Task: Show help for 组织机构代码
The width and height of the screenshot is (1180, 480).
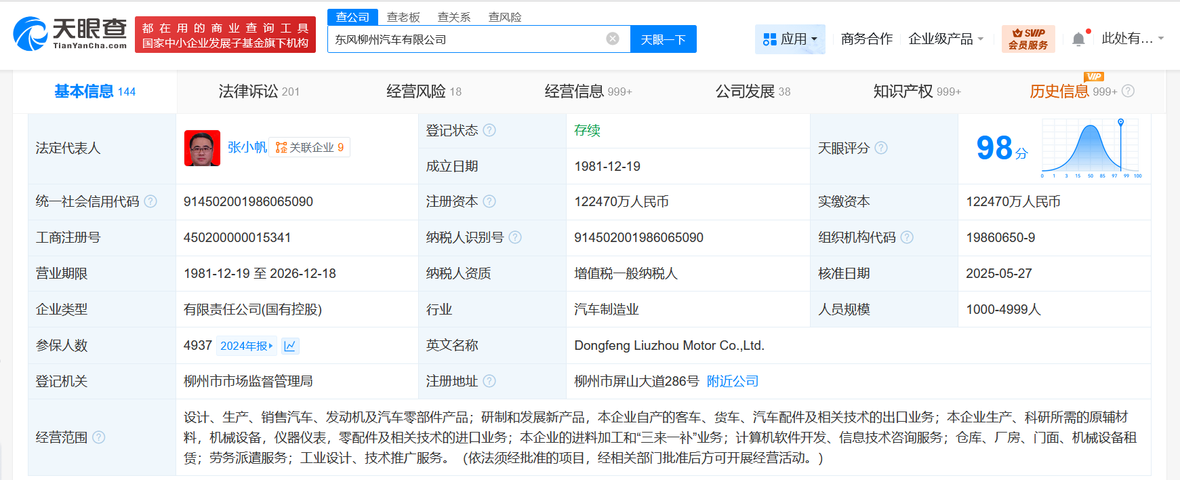Action: pos(907,237)
